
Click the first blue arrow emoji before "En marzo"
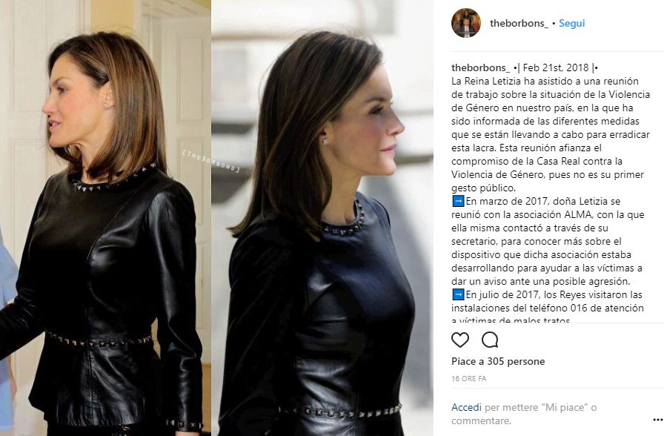458,201
